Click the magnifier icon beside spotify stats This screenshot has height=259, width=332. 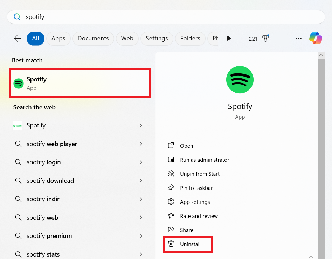click(18, 254)
